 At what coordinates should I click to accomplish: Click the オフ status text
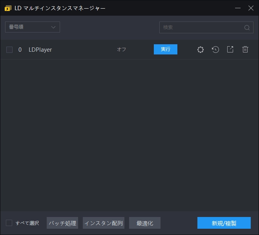click(x=121, y=49)
